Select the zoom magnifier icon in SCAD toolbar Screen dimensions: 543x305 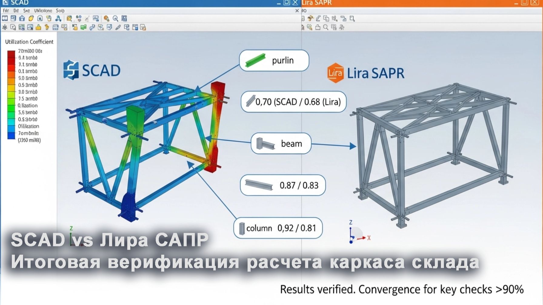pyautogui.click(x=116, y=19)
